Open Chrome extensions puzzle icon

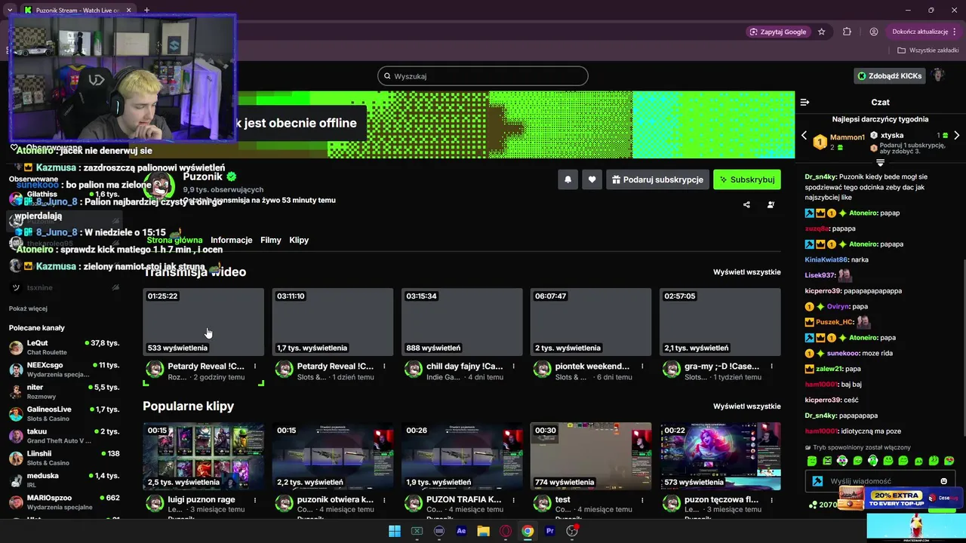[847, 32]
